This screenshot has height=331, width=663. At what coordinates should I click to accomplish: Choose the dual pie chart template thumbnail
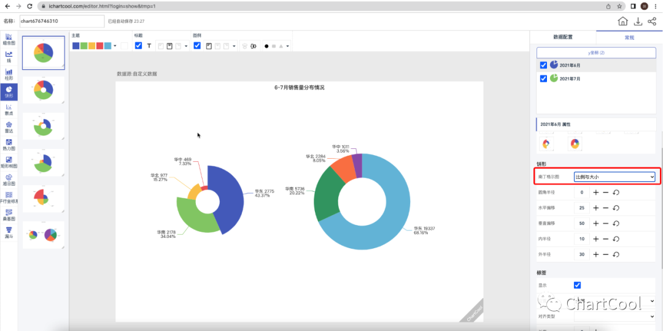click(x=44, y=234)
